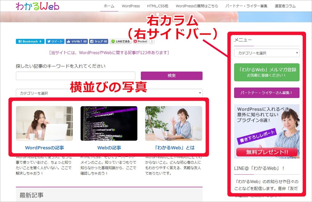Click the Pocket save button
312x202 pixels.
pyautogui.click(x=140, y=41)
